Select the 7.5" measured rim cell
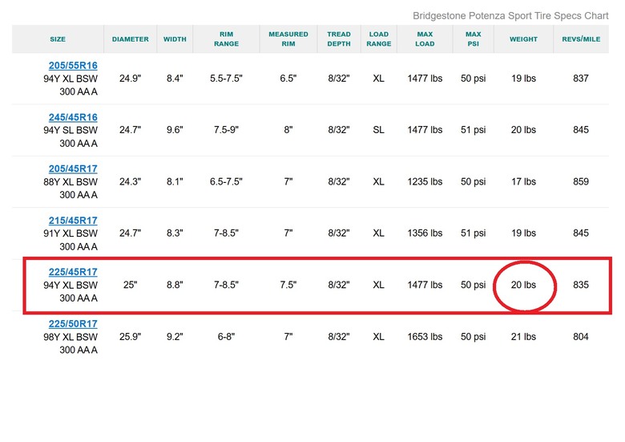Viewport: 625px width, 442px height. point(288,286)
